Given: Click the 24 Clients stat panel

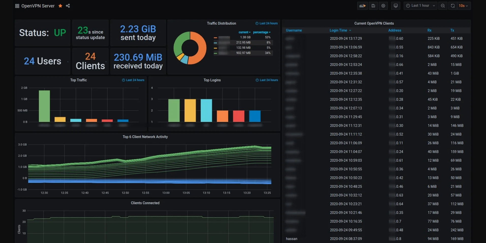Looking at the screenshot, I should click(x=90, y=61).
